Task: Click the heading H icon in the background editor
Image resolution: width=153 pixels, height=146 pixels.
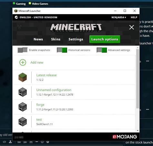Action: [31, 142]
